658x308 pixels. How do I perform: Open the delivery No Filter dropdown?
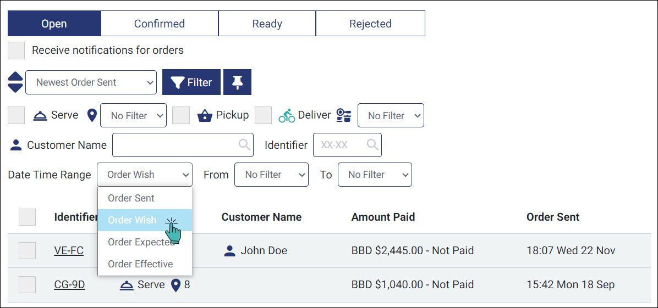coord(391,115)
